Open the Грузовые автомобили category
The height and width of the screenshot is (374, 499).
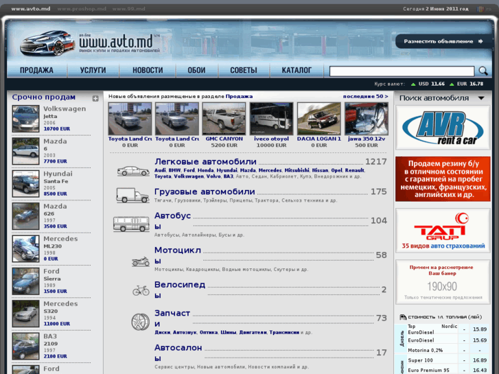click(x=205, y=191)
